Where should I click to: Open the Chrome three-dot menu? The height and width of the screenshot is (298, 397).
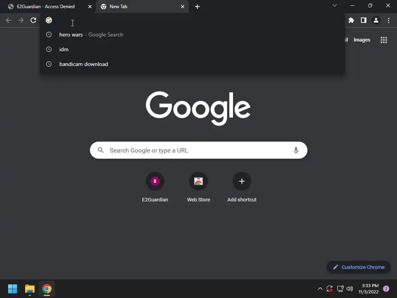coord(388,20)
